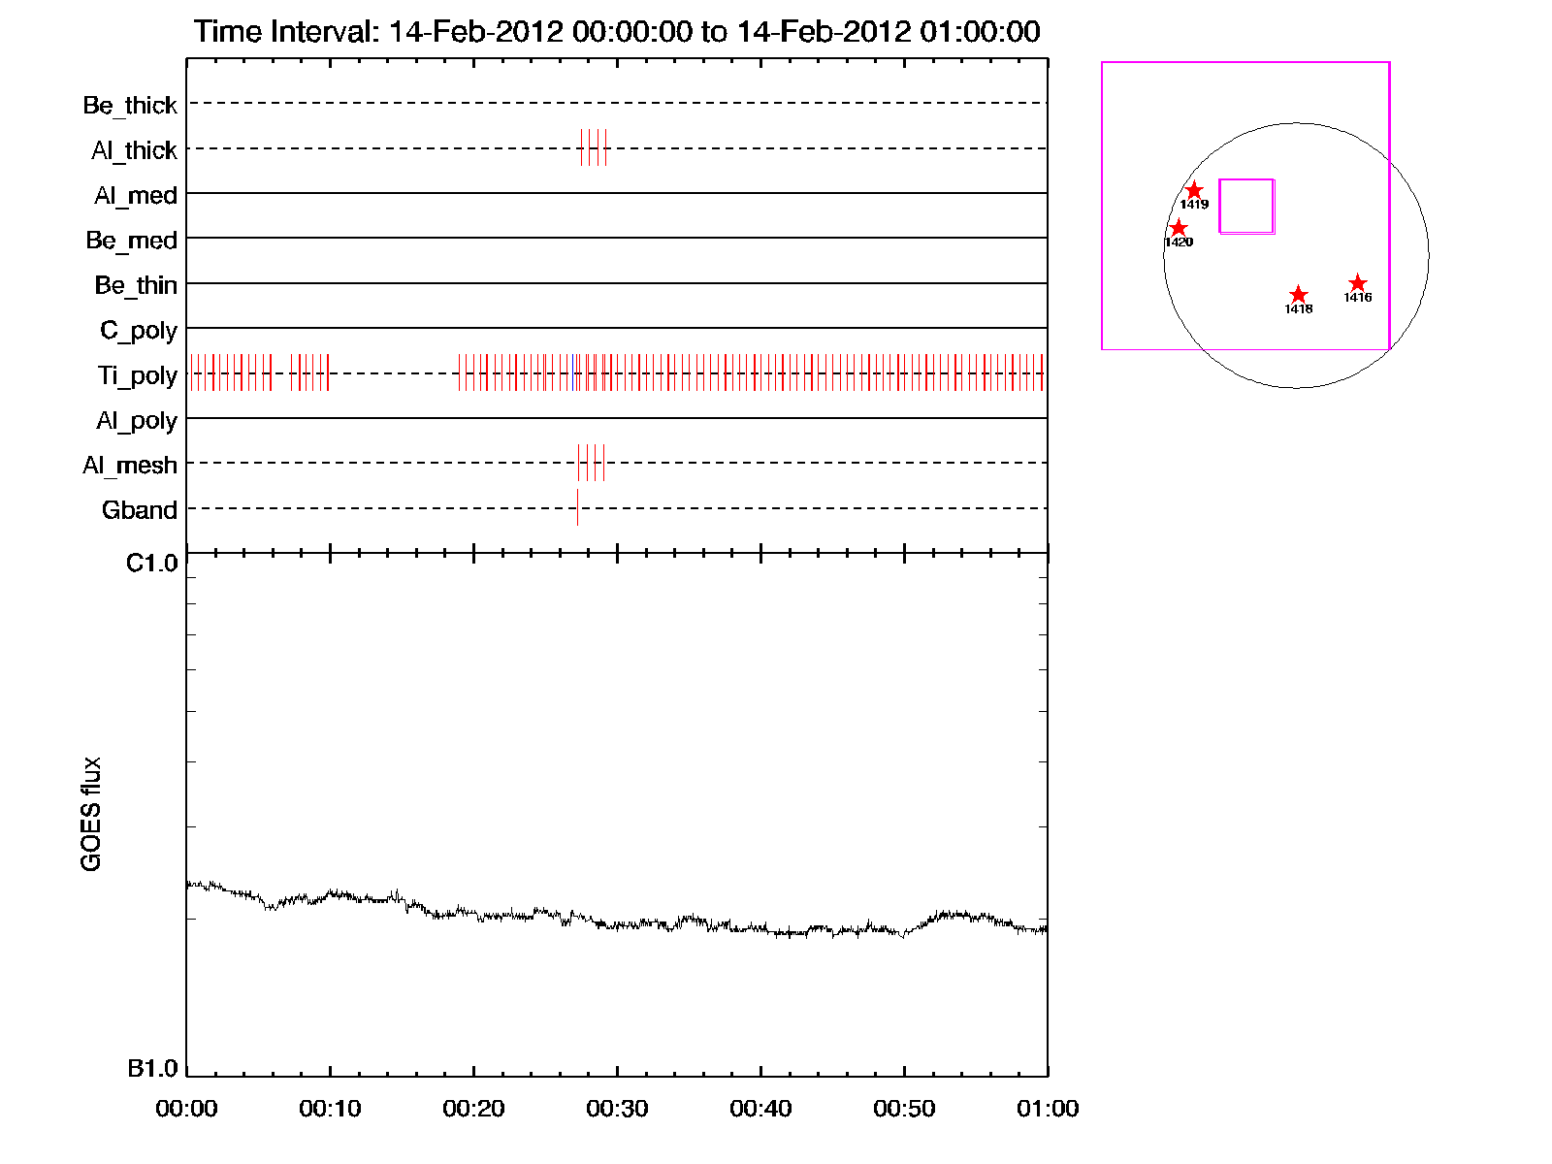Click the Al_poly filter label
This screenshot has width=1552, height=1164.
point(137,421)
